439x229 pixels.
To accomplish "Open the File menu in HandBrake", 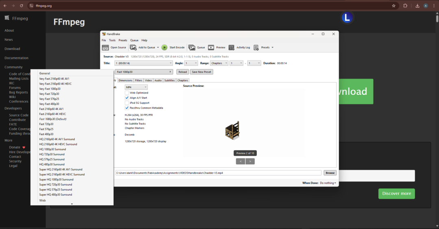I will [104, 40].
